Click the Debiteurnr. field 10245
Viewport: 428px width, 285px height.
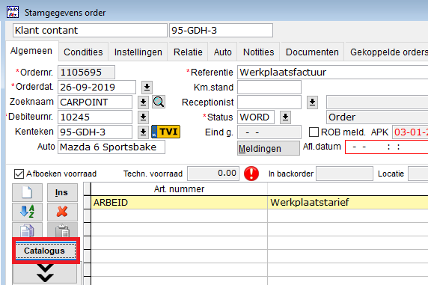pos(95,117)
